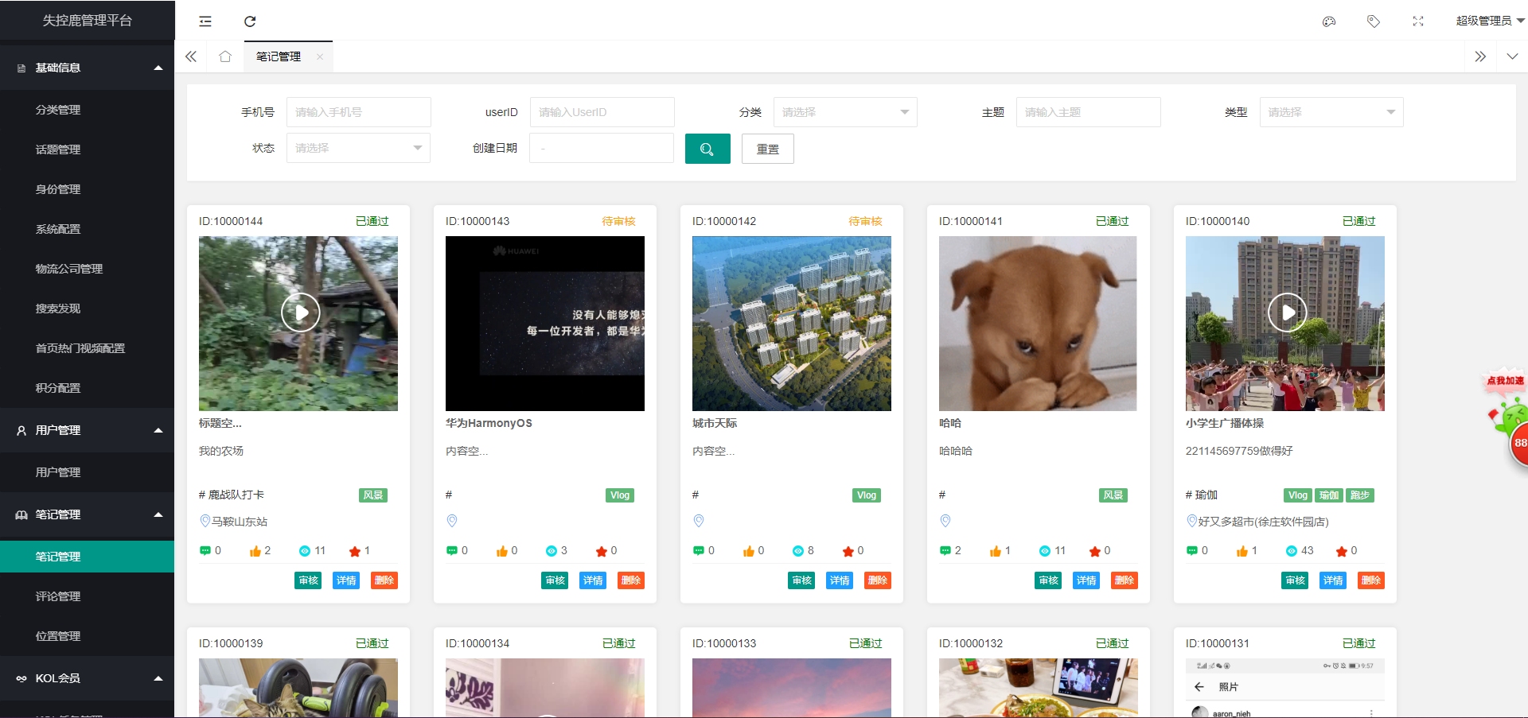Click the refresh icon in top bar

250,21
